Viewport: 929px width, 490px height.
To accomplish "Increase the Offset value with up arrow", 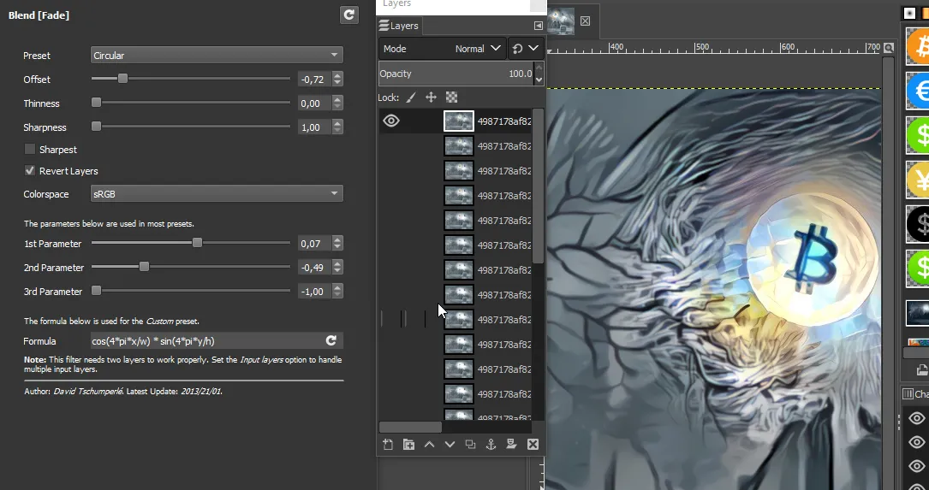I will (337, 76).
